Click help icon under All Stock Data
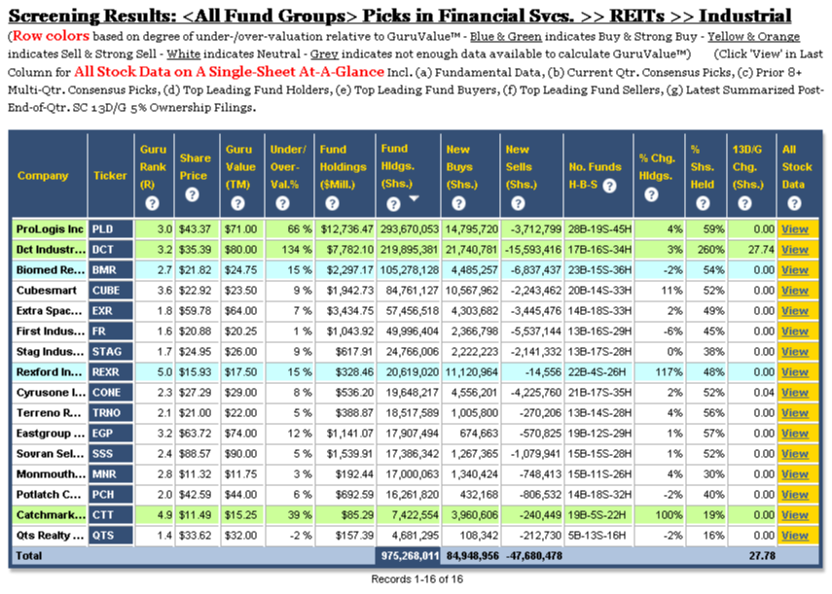Image resolution: width=832 pixels, height=594 pixels. click(794, 203)
